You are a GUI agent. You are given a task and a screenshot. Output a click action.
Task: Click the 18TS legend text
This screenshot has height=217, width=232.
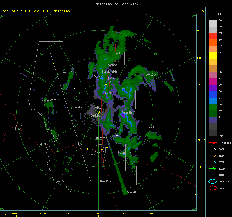[x=222, y=175]
